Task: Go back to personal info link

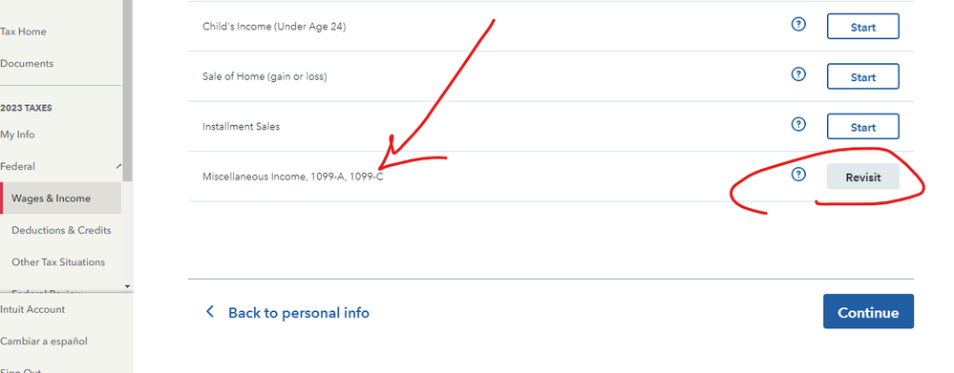Action: tap(298, 313)
